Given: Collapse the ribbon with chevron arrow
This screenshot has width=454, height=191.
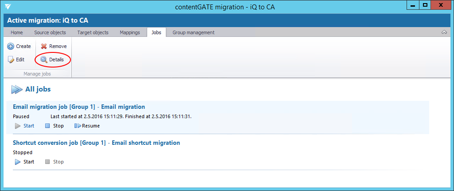Looking at the screenshot, I should (444, 32).
